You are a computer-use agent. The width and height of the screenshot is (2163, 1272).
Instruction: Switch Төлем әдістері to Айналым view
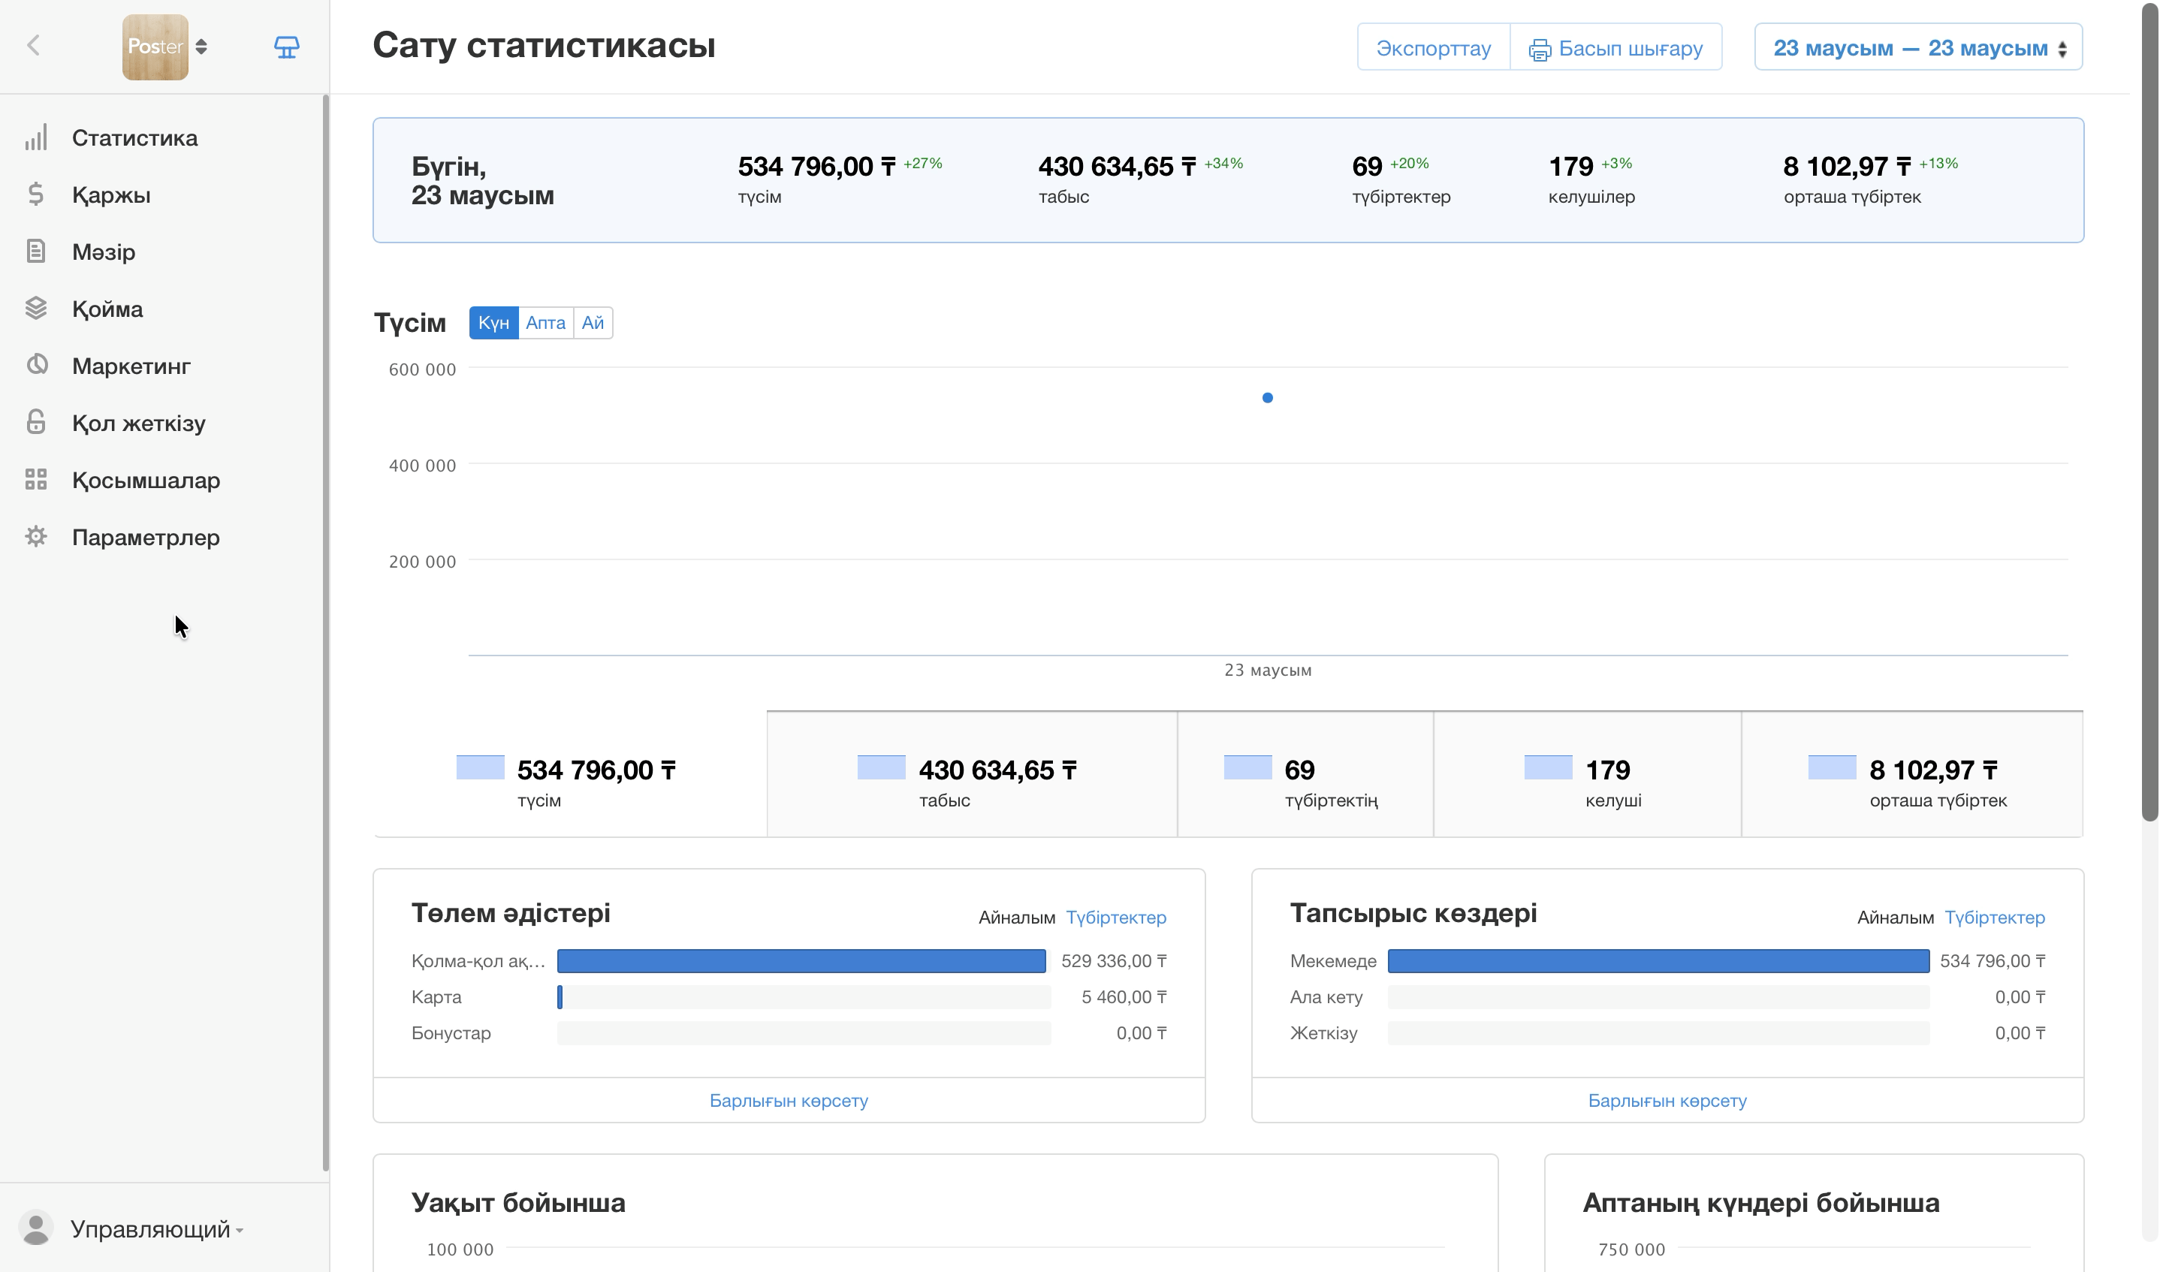pos(1018,918)
